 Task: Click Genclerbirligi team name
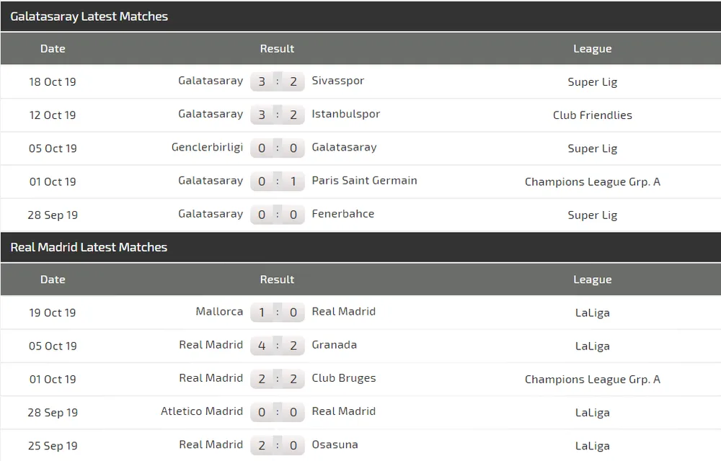point(207,148)
